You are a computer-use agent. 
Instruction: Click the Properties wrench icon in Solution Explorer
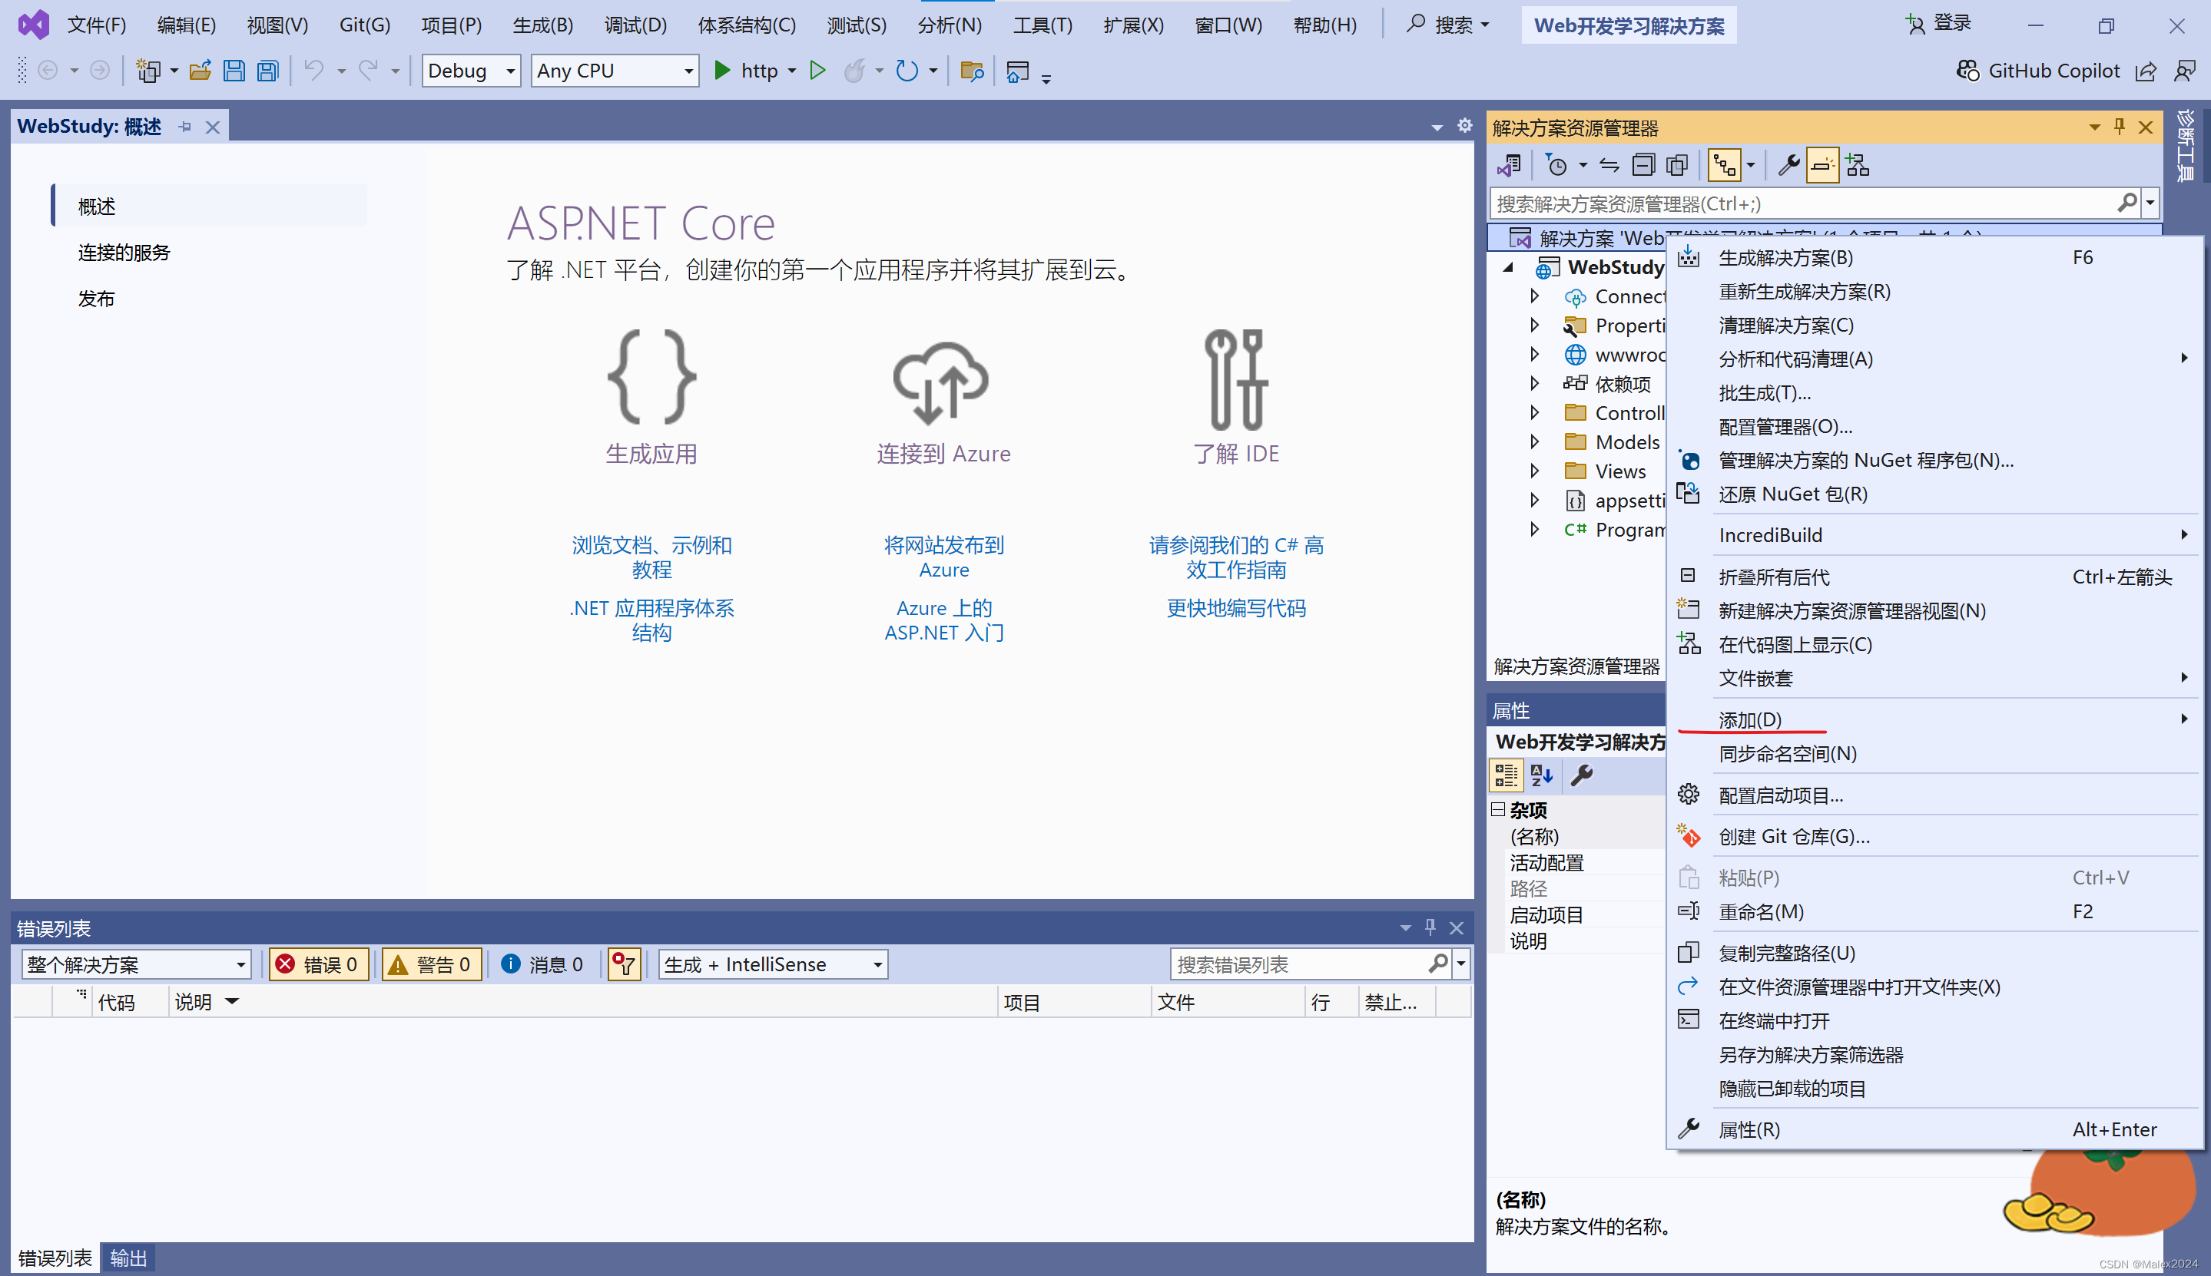[x=1788, y=165]
